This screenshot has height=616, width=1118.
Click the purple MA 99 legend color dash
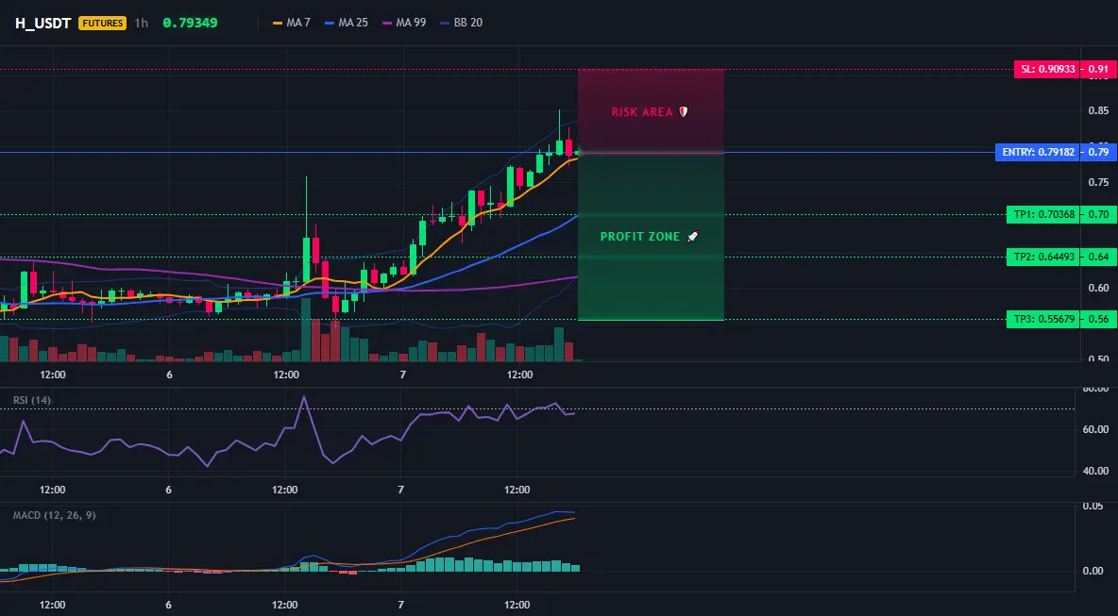point(387,23)
